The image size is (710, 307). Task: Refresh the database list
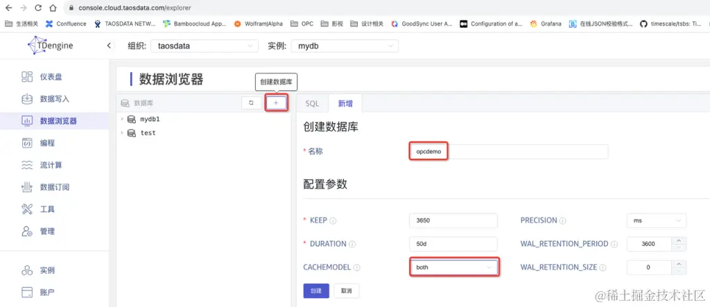251,103
